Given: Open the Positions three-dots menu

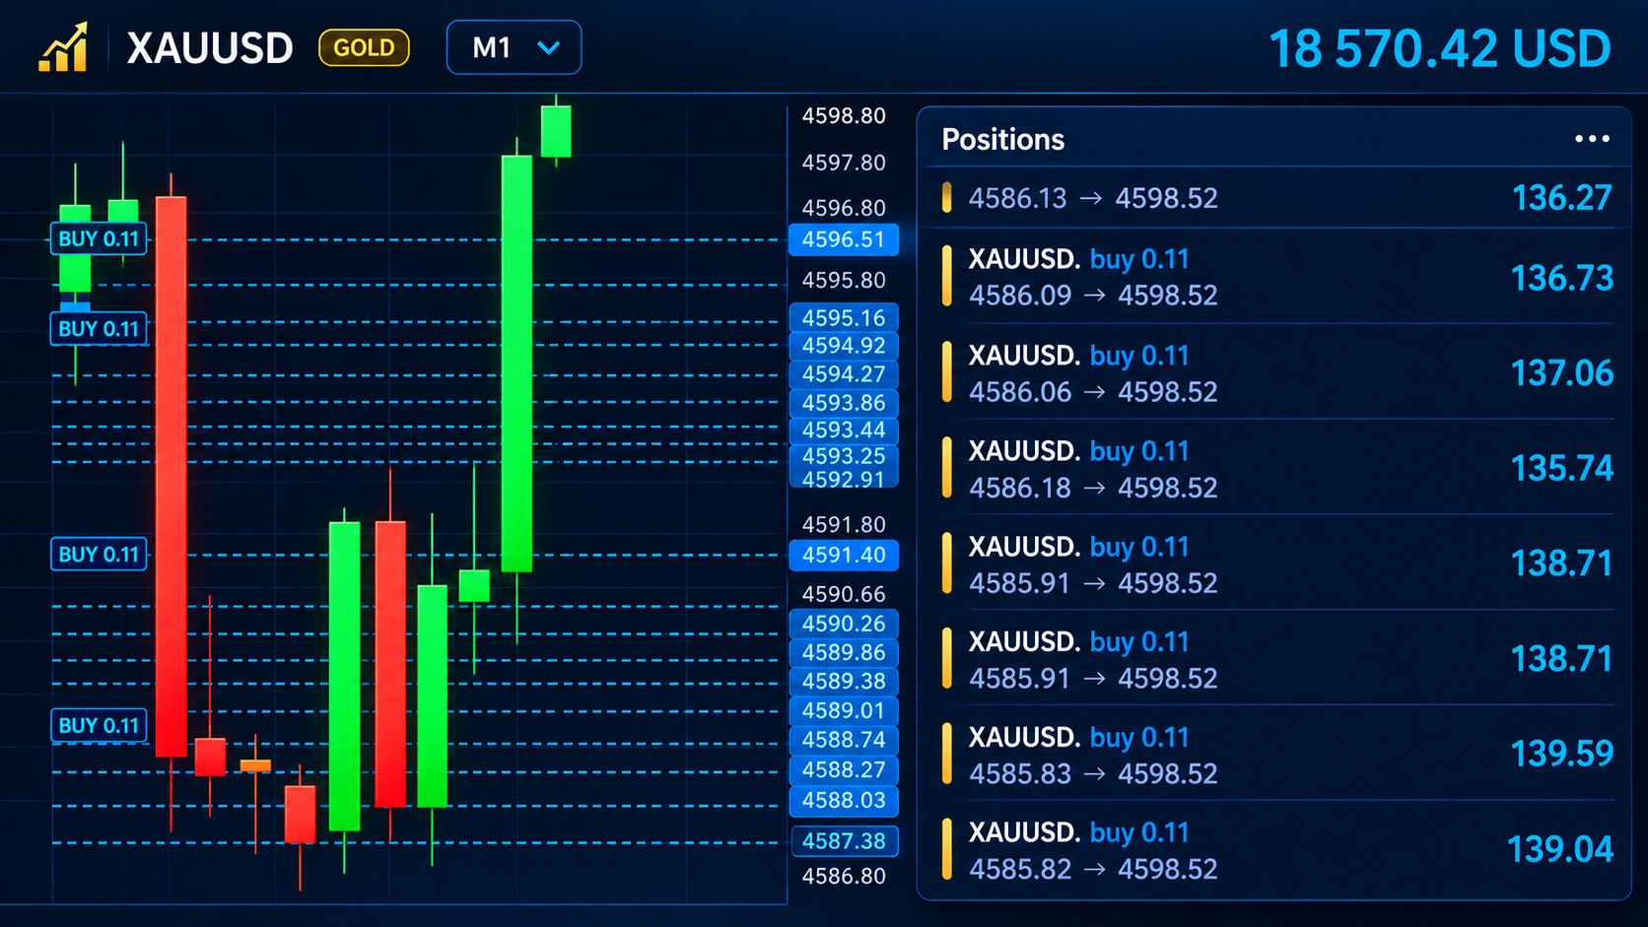Looking at the screenshot, I should 1592,139.
